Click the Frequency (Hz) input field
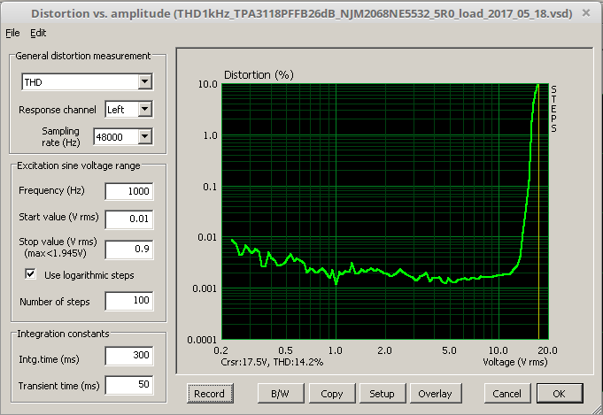603x415 pixels. [x=128, y=191]
